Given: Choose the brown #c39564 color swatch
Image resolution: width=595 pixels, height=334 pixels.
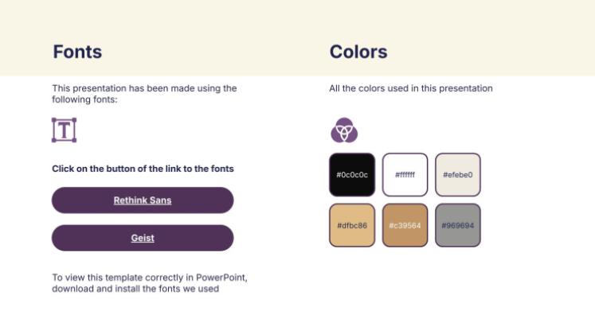Looking at the screenshot, I should pyautogui.click(x=405, y=225).
